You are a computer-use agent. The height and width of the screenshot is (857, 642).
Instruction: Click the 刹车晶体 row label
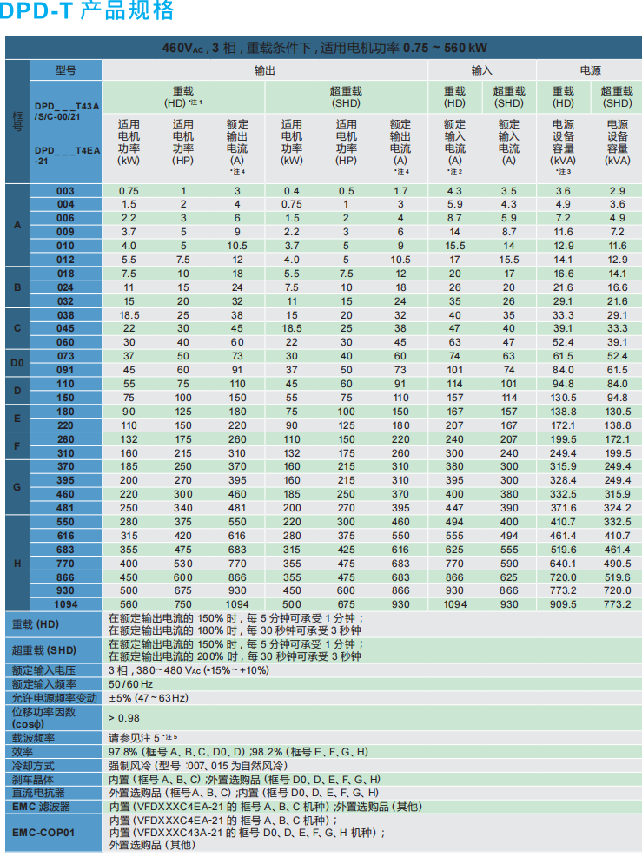(34, 779)
